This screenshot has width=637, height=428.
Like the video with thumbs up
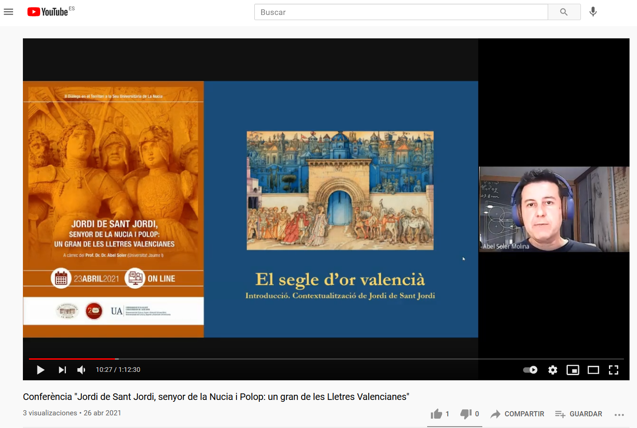[x=440, y=414]
